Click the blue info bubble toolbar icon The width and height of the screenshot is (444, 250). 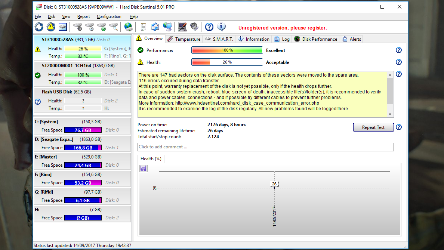tap(221, 27)
